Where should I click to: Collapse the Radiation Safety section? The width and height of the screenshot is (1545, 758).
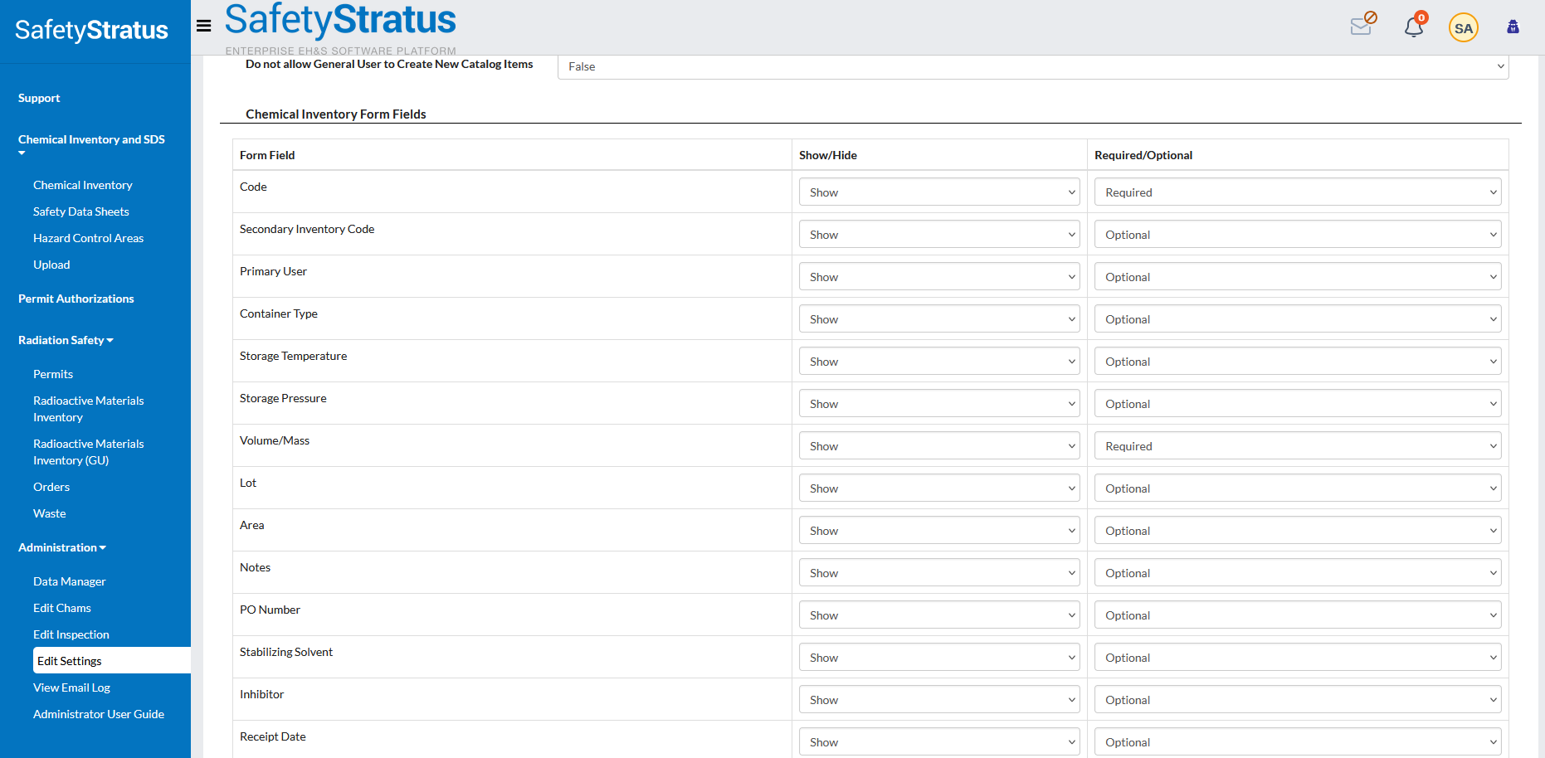pos(66,340)
